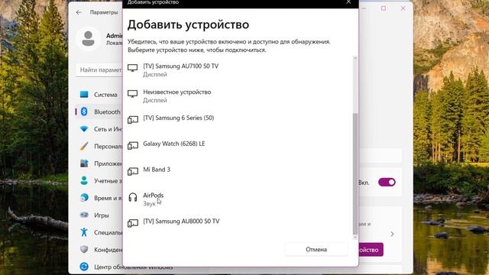Maximize the Settings window
The height and width of the screenshot is (275, 489).
click(x=384, y=8)
